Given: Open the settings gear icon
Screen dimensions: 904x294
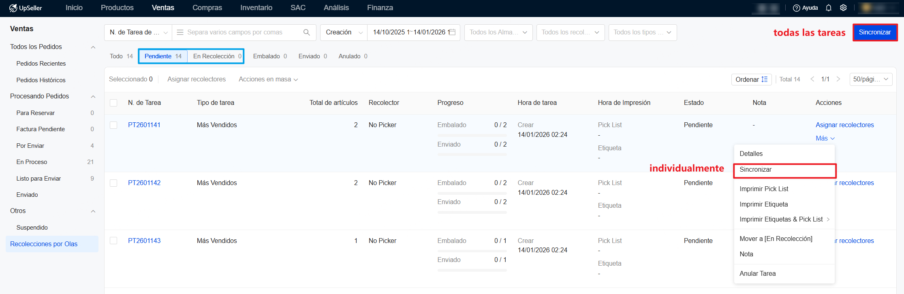Looking at the screenshot, I should 843,8.
